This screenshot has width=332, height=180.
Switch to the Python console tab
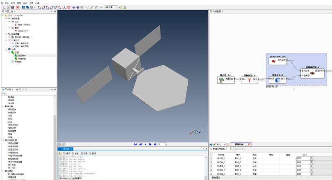point(238,149)
